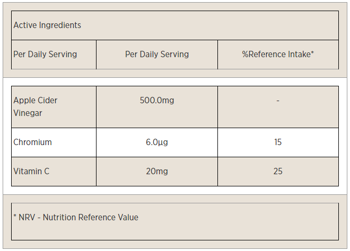The width and height of the screenshot is (350, 251).
Task: Click the Active Ingredients heading
Action: (x=47, y=25)
